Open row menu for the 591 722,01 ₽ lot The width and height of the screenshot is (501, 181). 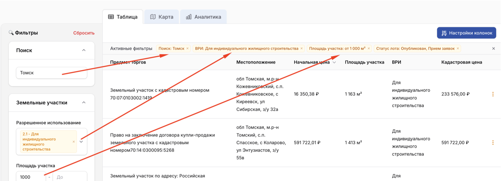(x=493, y=143)
